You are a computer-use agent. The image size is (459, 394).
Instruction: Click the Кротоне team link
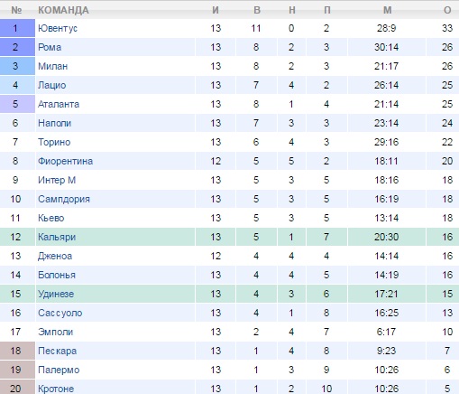coord(56,389)
